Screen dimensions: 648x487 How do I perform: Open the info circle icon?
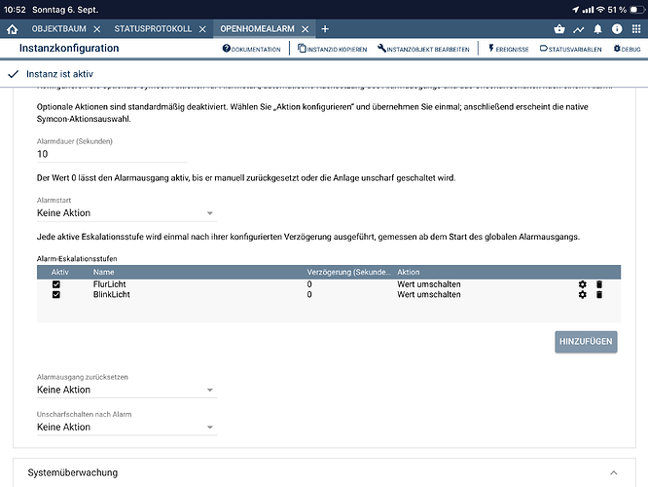(617, 28)
